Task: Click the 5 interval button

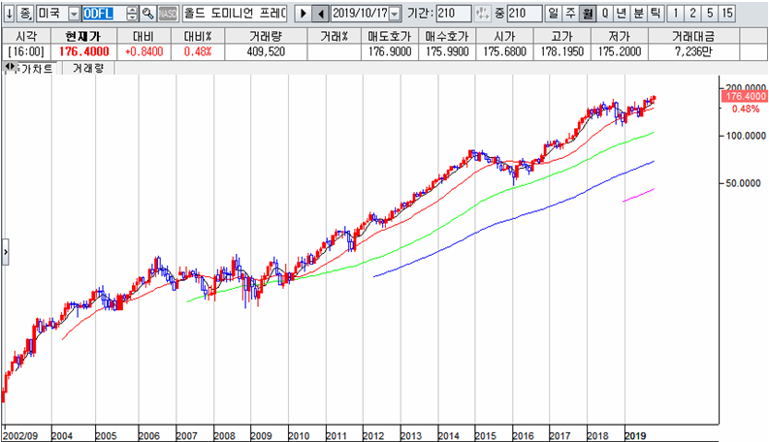Action: pyautogui.click(x=710, y=14)
